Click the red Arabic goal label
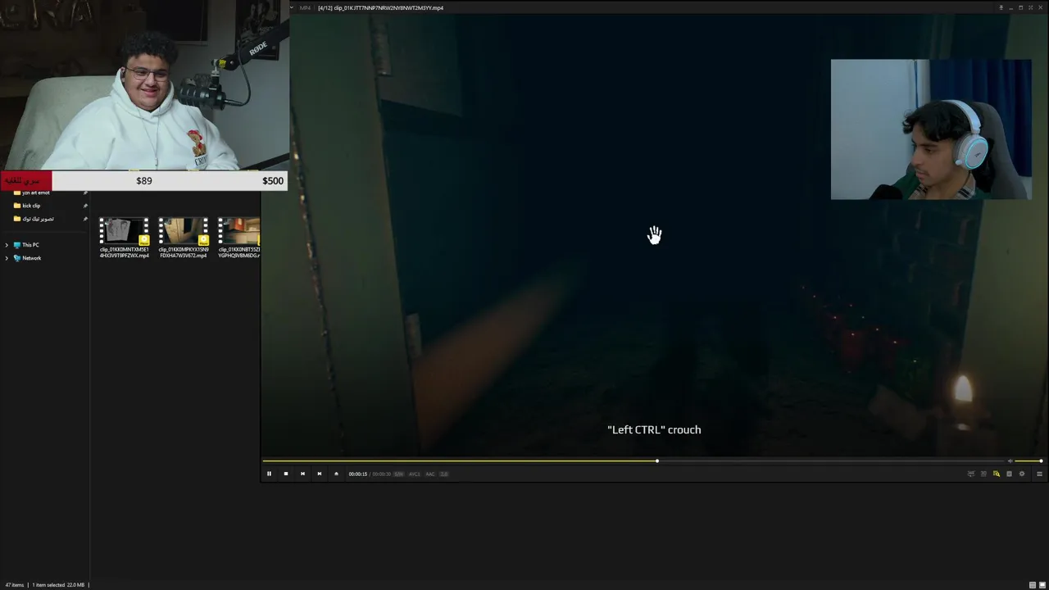The image size is (1049, 590). pos(26,180)
